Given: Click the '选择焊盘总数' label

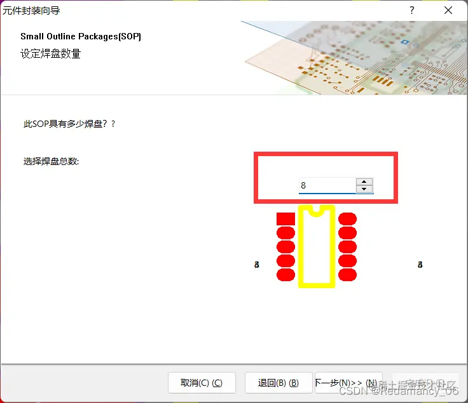Looking at the screenshot, I should pos(51,161).
